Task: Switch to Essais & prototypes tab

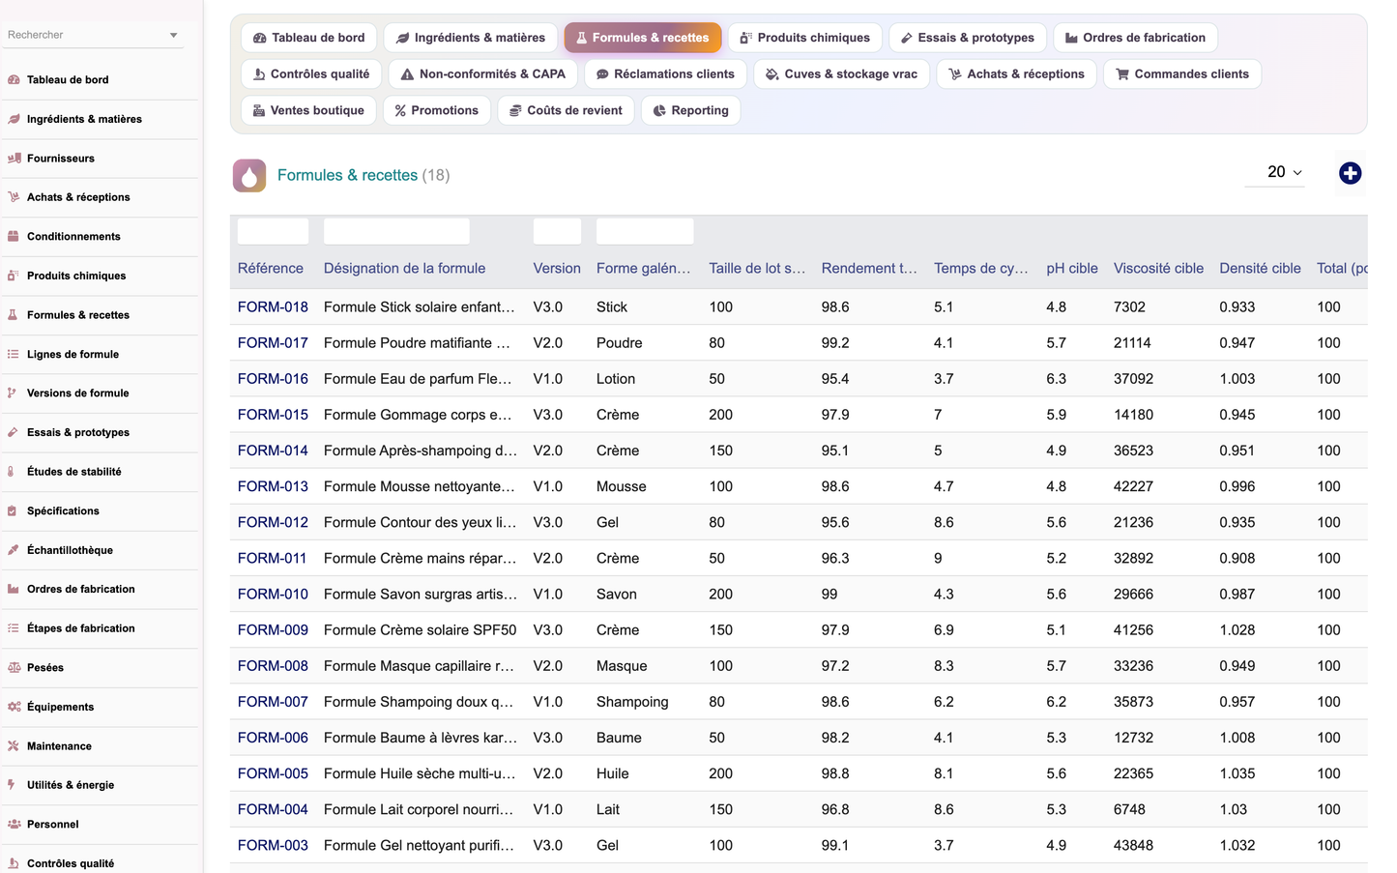Action: (967, 38)
